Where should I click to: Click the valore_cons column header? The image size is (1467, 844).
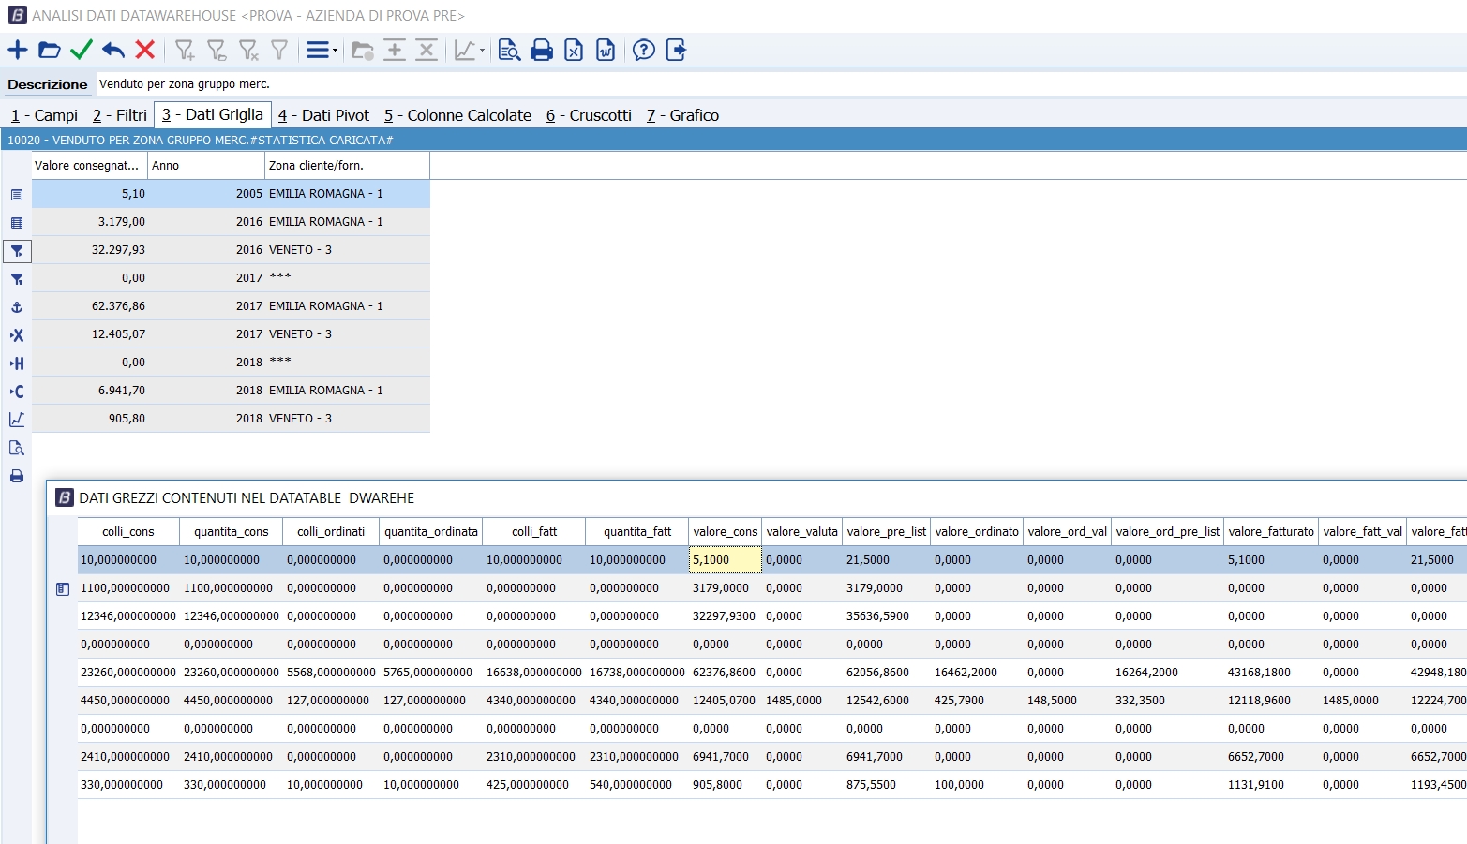coord(725,532)
